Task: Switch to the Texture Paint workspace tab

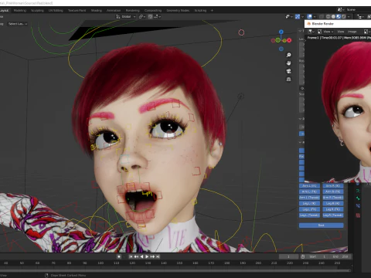Action: 77,11
